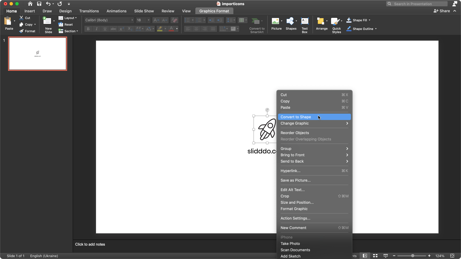Start slide show from status bar
This screenshot has width=461, height=259.
(x=386, y=256)
